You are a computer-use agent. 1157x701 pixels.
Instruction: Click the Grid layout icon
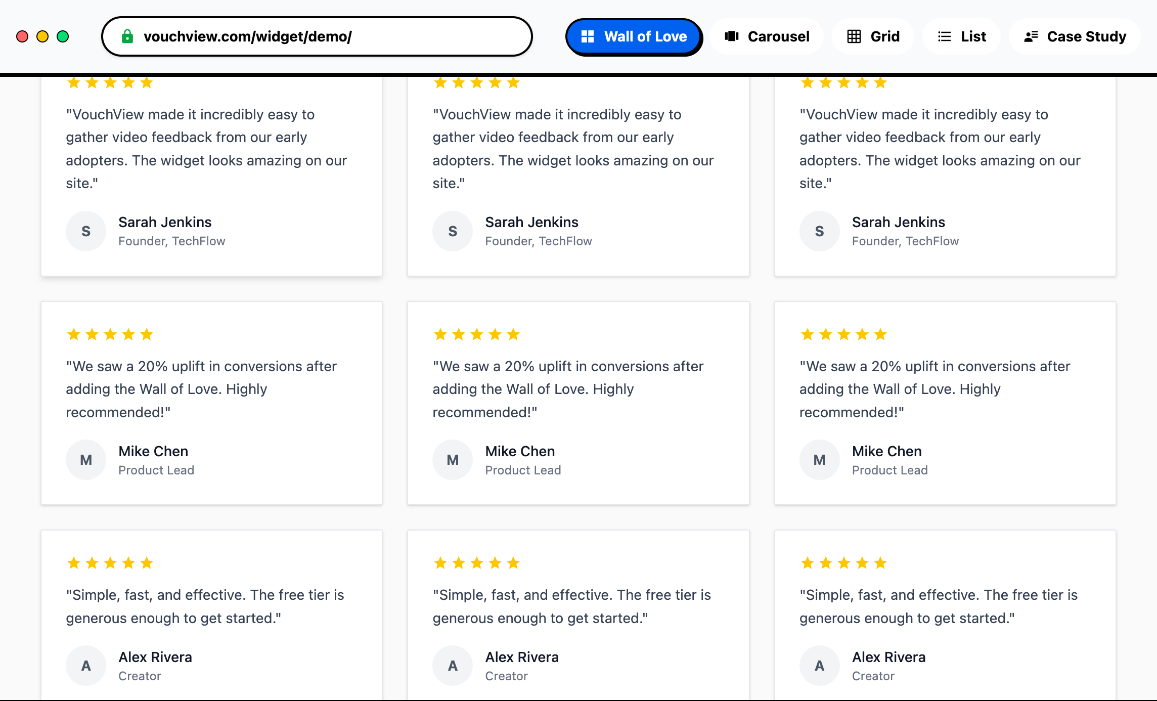[x=854, y=36]
